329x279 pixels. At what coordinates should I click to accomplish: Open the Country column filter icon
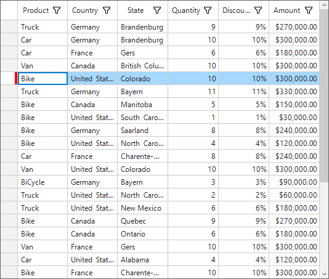click(x=107, y=10)
